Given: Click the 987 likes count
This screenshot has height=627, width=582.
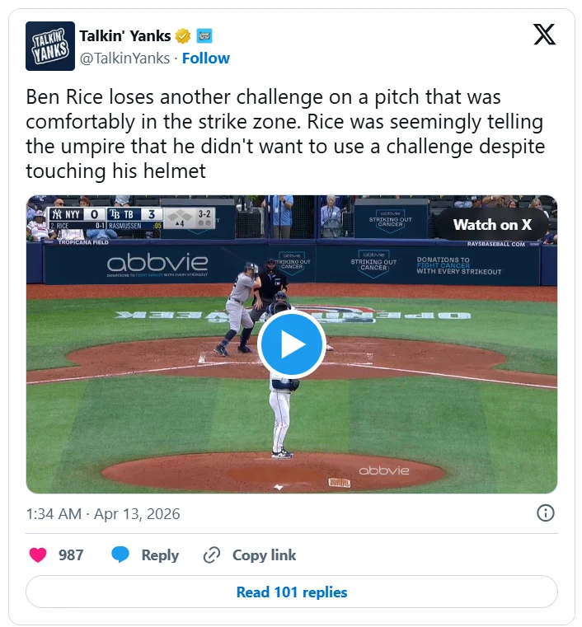Looking at the screenshot, I should pyautogui.click(x=71, y=555).
